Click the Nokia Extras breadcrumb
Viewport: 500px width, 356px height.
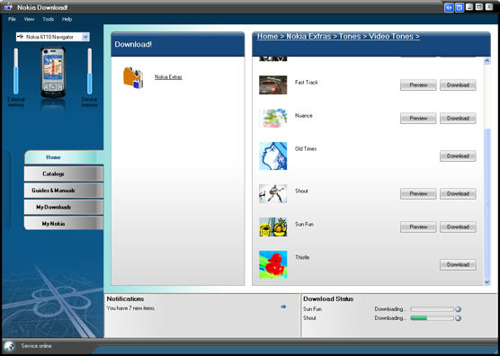tap(308, 36)
